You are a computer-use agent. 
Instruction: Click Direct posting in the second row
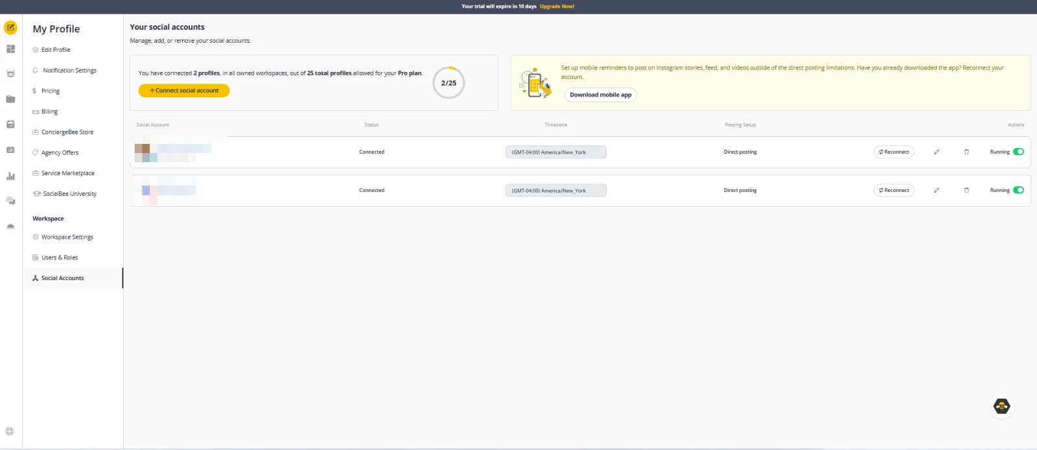[x=740, y=190]
